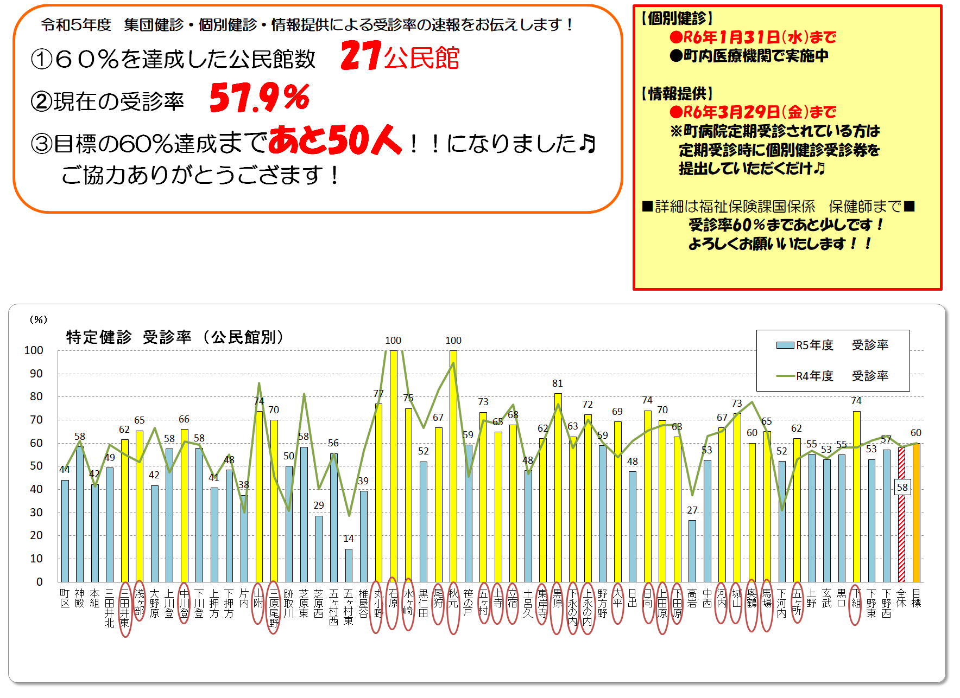The image size is (960, 698).
Task: Click the chart title 特定健診 受診率（公民館別）
Action: [175, 337]
